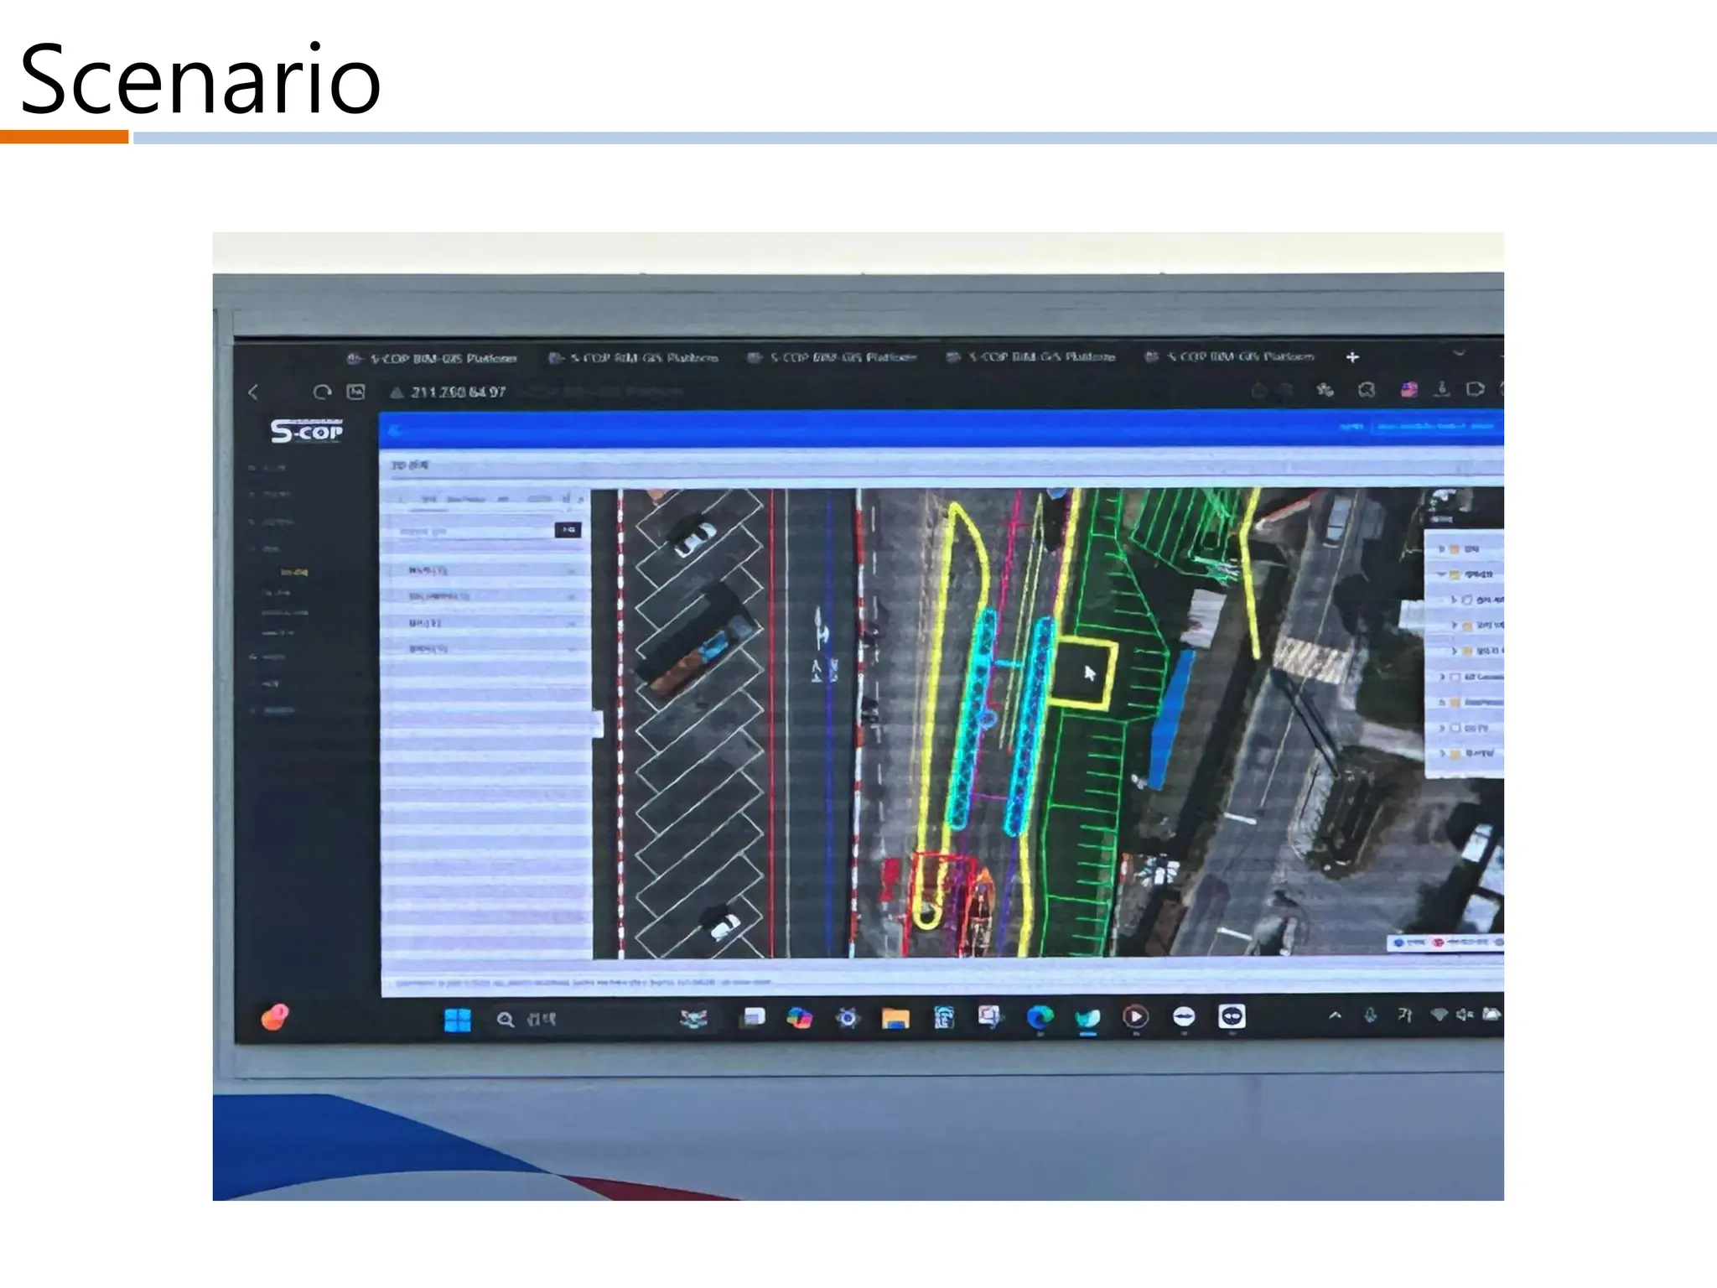Collapse the opened second folder in layer tree
Screen dimensions: 1717x1288
[x=1442, y=574]
